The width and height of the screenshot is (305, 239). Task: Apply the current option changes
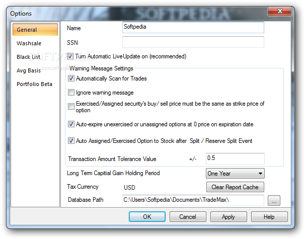pyautogui.click(x=228, y=217)
